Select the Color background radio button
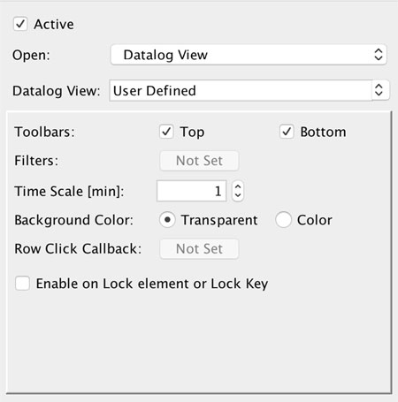The width and height of the screenshot is (398, 402). [x=283, y=220]
